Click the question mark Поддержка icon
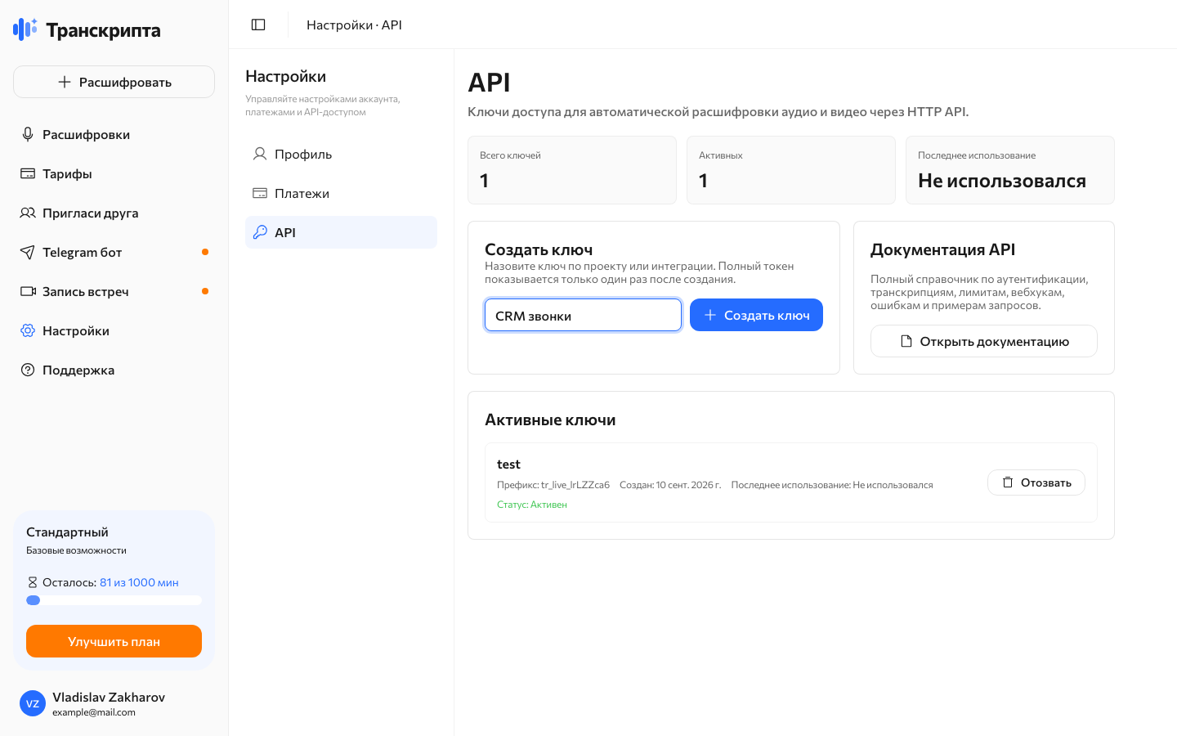 (28, 370)
